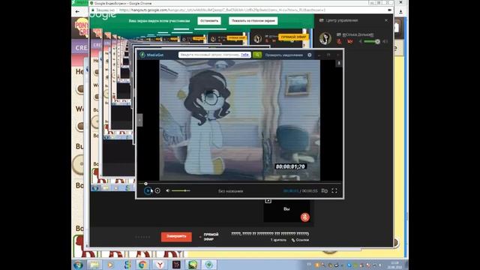
Task: Close the Центр управления panel
Action: pos(386,20)
